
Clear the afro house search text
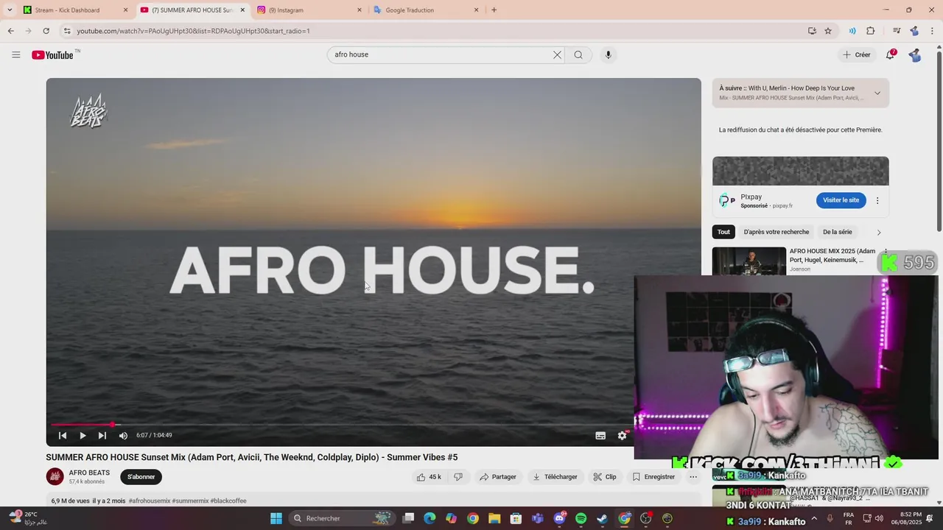click(x=557, y=54)
